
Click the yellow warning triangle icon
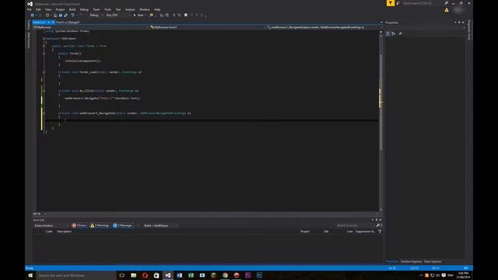[x=447, y=10]
